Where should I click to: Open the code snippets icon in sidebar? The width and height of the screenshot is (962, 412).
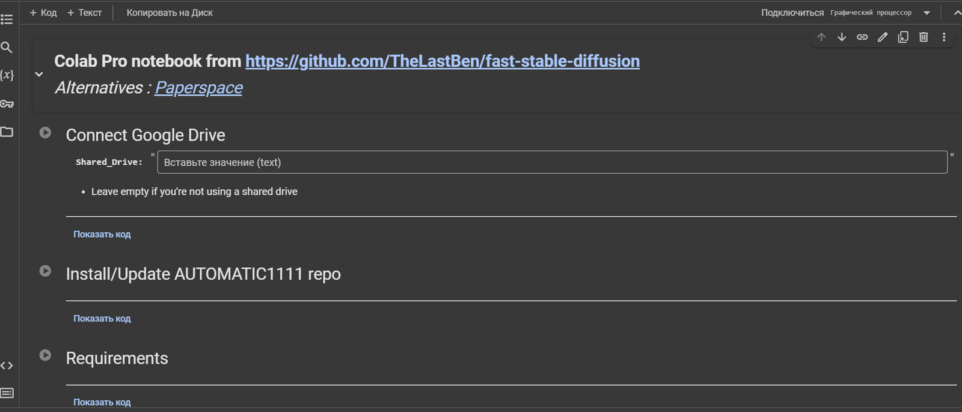(x=7, y=365)
